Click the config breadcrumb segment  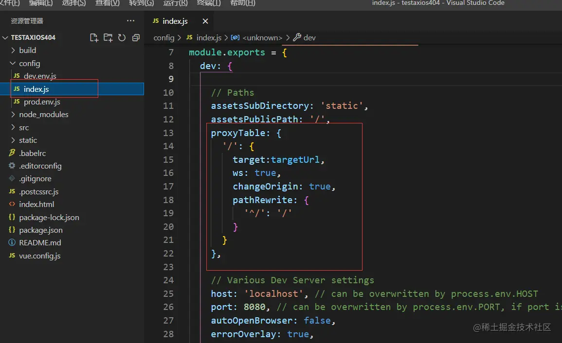click(164, 37)
